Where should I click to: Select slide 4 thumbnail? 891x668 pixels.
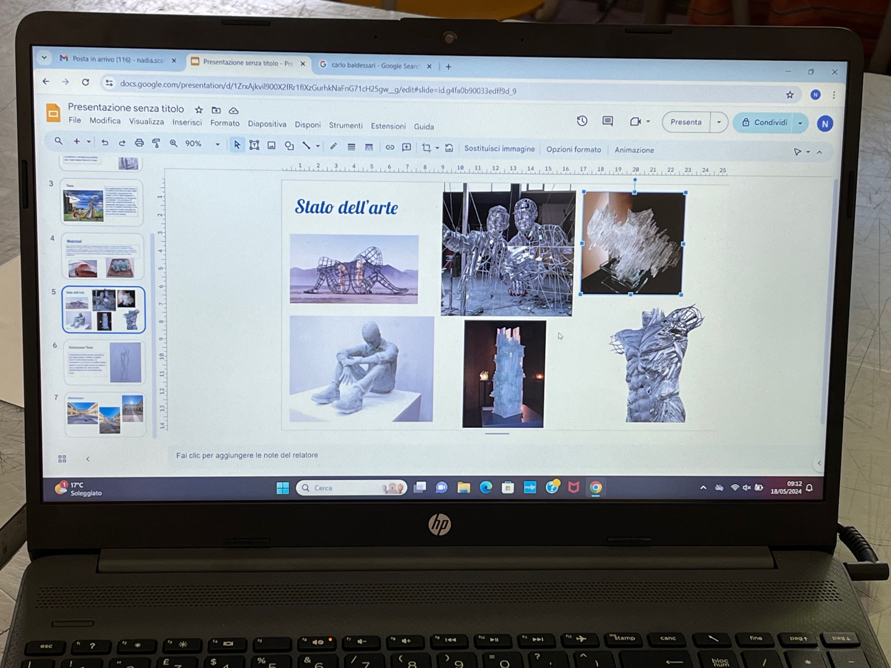[x=103, y=256]
